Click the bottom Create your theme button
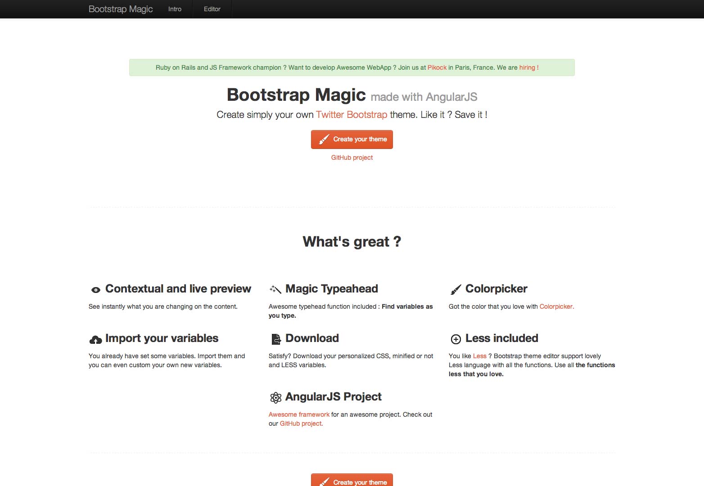The height and width of the screenshot is (486, 704). click(352, 480)
